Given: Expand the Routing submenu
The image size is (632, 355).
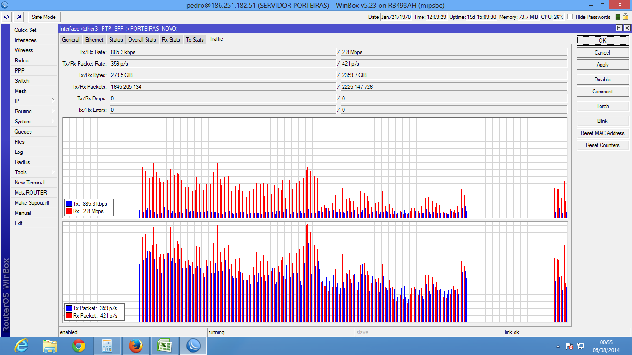Looking at the screenshot, I should coord(33,111).
